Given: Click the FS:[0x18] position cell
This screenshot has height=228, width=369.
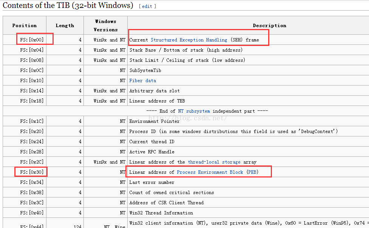Looking at the screenshot, I should point(32,101).
